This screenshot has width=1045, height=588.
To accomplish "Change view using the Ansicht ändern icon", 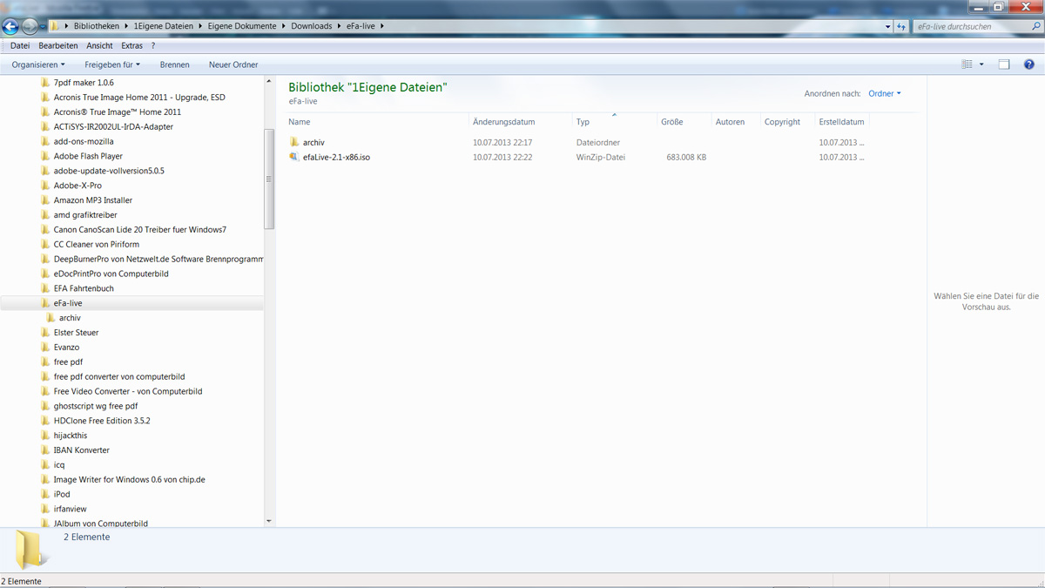I will click(x=969, y=64).
